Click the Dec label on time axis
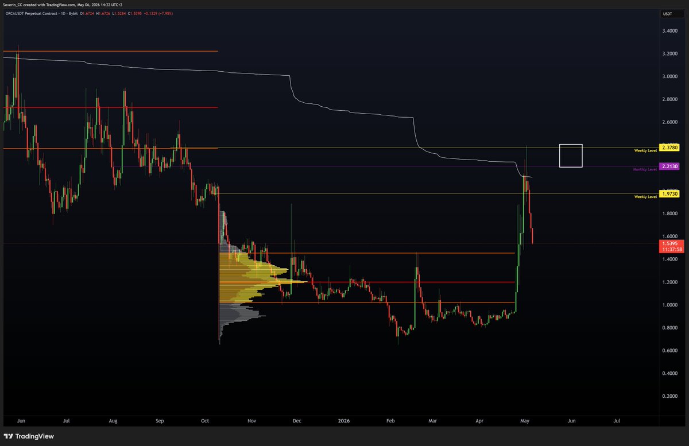This screenshot has height=446, width=689. point(297,421)
